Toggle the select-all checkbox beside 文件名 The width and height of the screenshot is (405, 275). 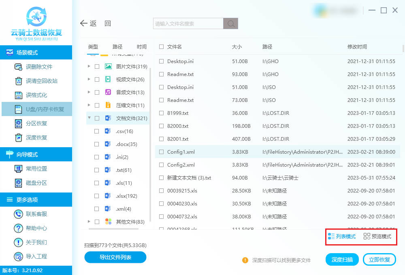pyautogui.click(x=162, y=47)
